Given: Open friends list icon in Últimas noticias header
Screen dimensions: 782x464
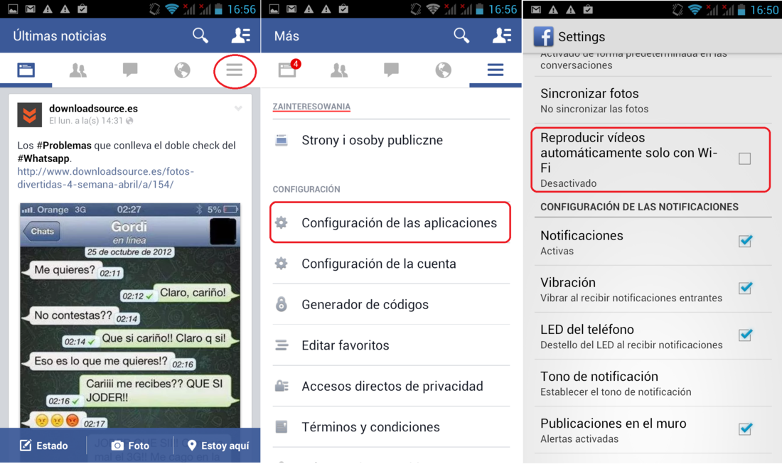Looking at the screenshot, I should click(241, 36).
